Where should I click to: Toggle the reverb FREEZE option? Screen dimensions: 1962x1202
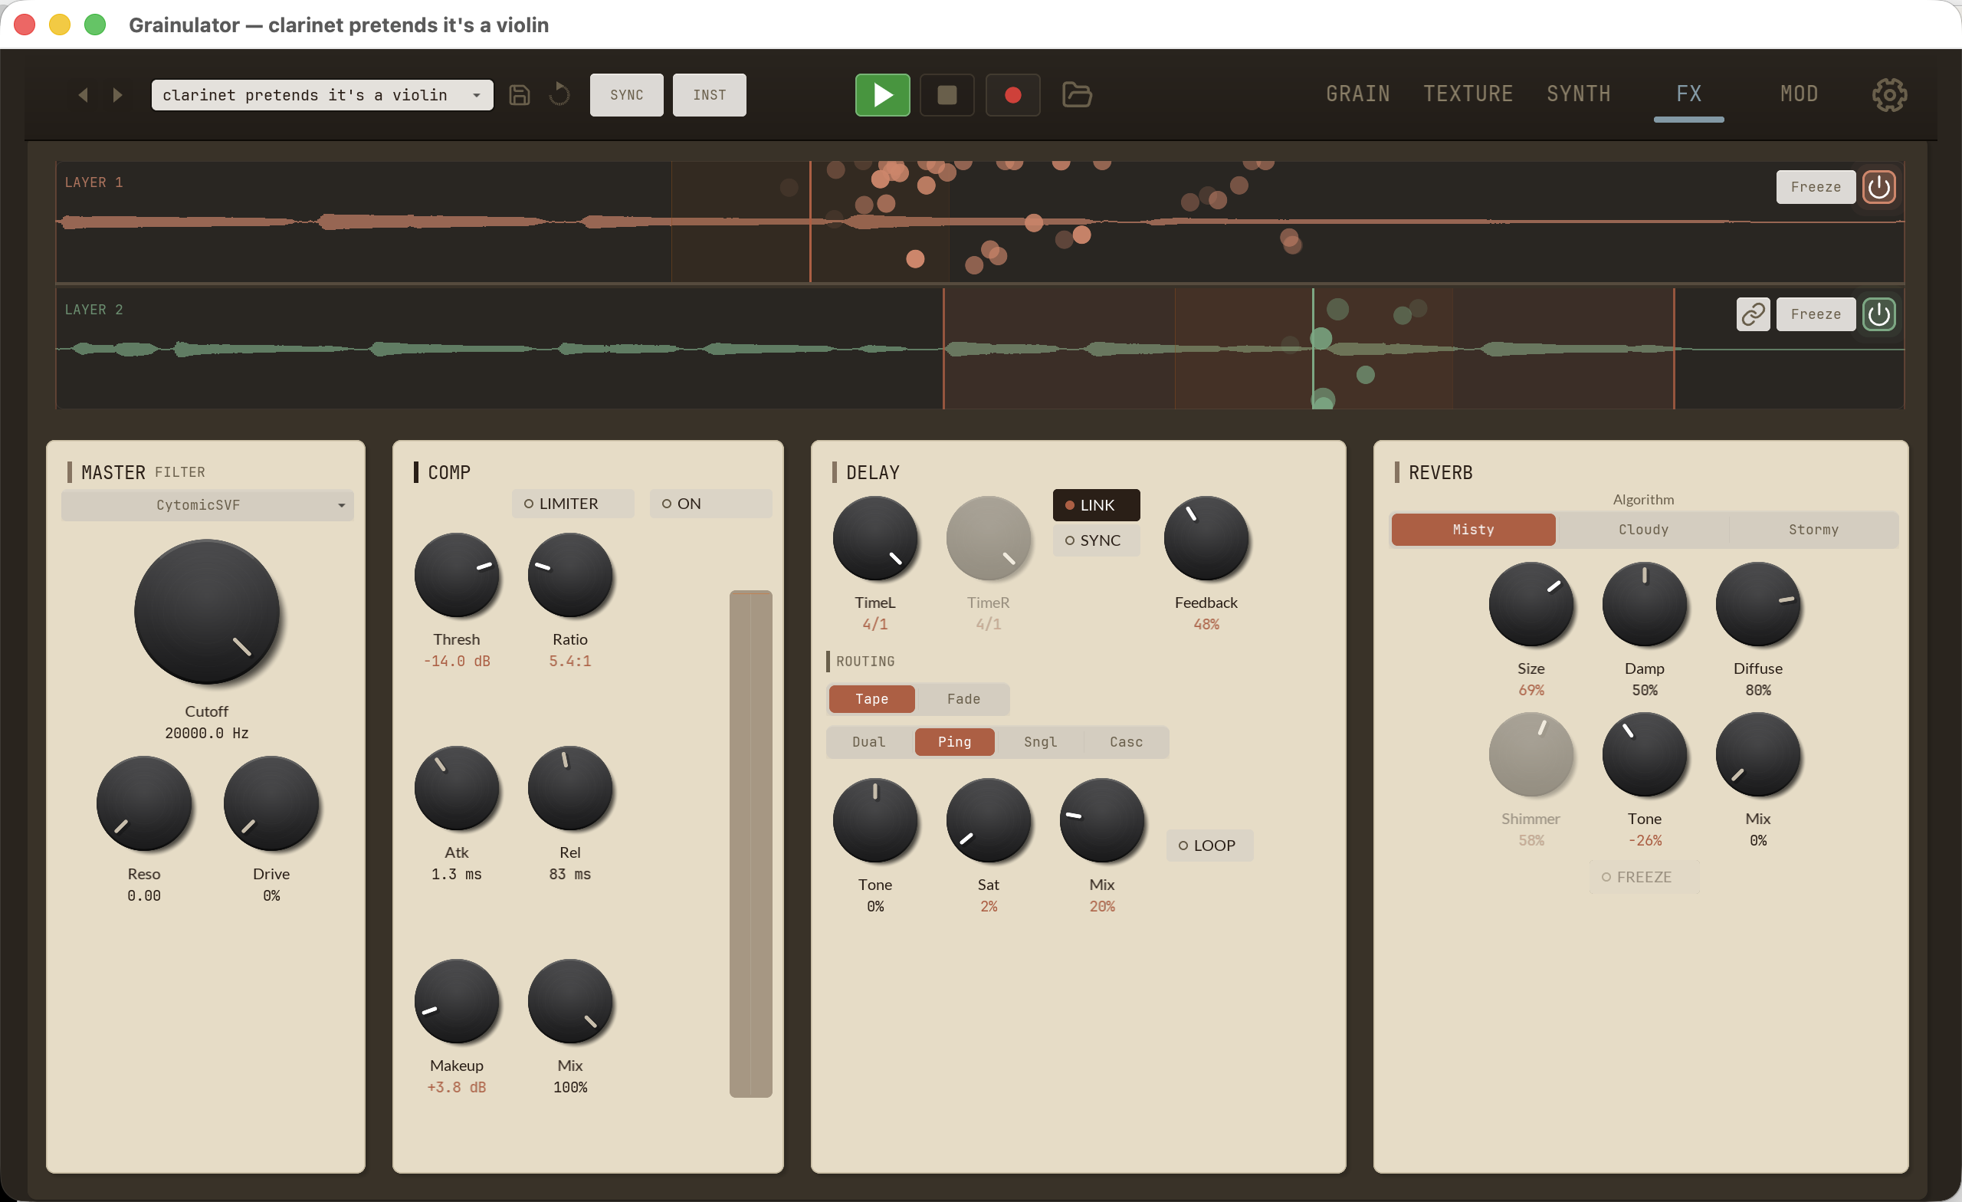[1644, 876]
